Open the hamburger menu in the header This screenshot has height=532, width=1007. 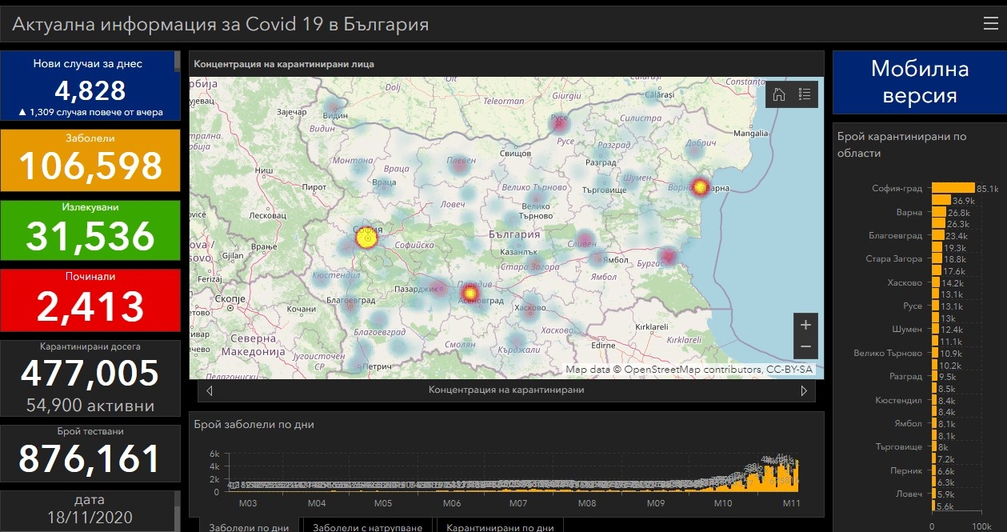(990, 23)
